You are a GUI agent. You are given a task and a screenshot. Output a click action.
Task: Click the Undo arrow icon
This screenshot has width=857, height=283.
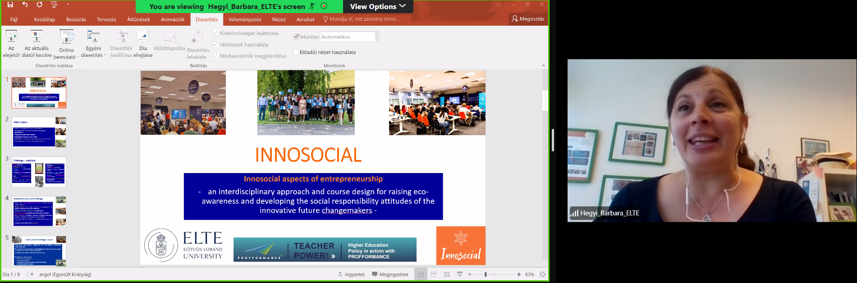25,5
